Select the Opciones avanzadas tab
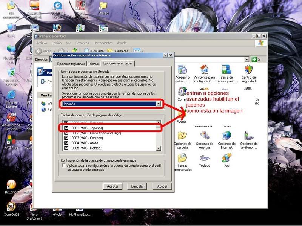 pyautogui.click(x=118, y=63)
